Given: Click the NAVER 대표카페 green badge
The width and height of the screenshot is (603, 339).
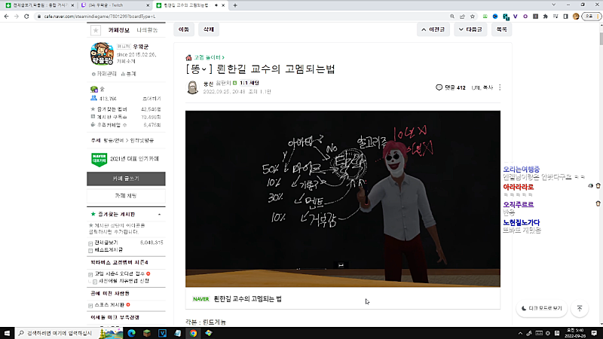Looking at the screenshot, I should point(99,159).
